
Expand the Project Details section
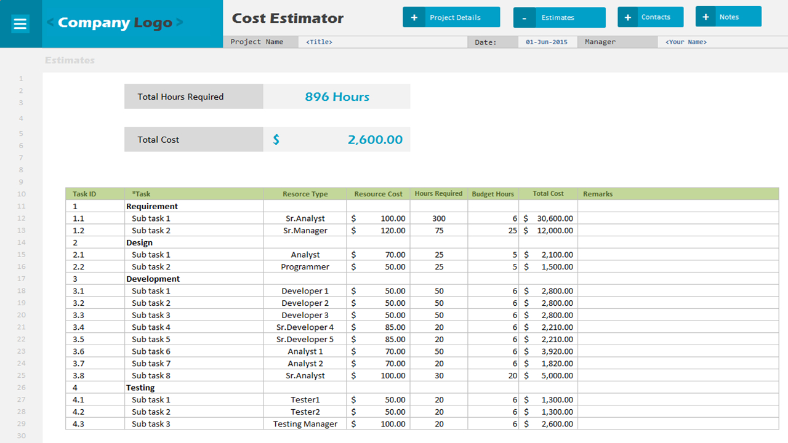(456, 18)
